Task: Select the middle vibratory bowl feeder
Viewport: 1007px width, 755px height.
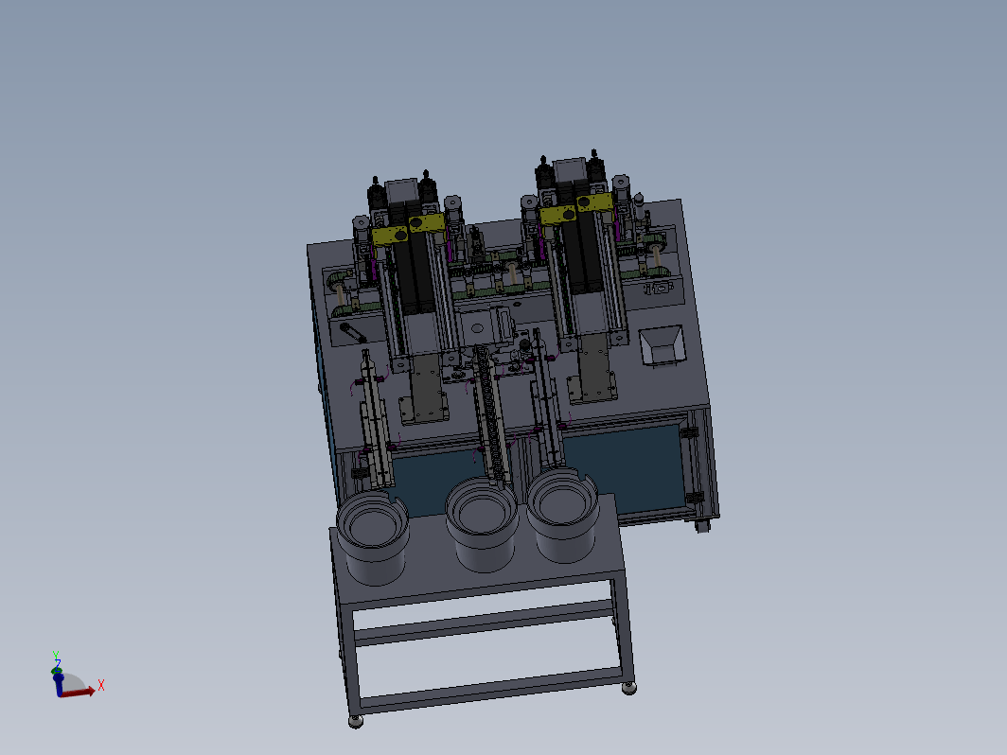Action: pos(482,523)
